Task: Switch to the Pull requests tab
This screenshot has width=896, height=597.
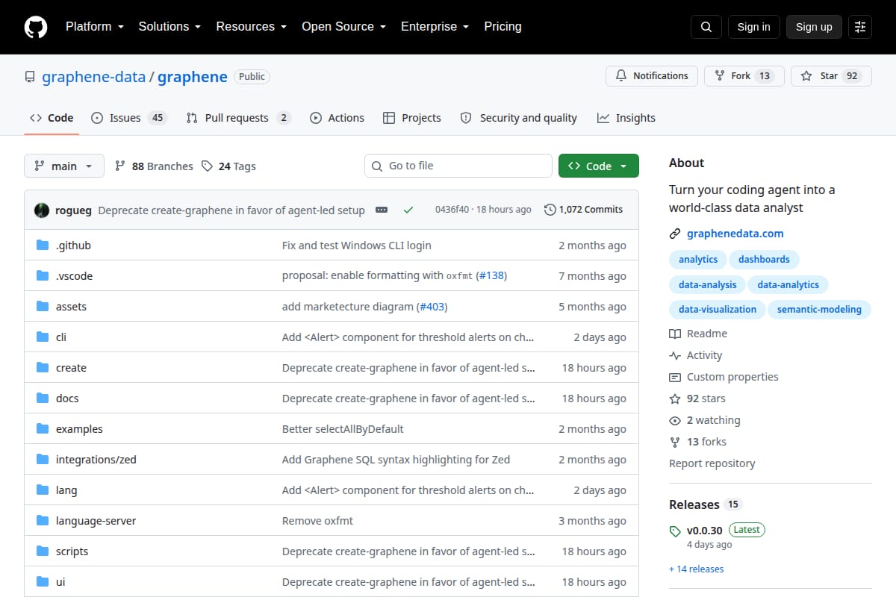Action: coord(238,118)
